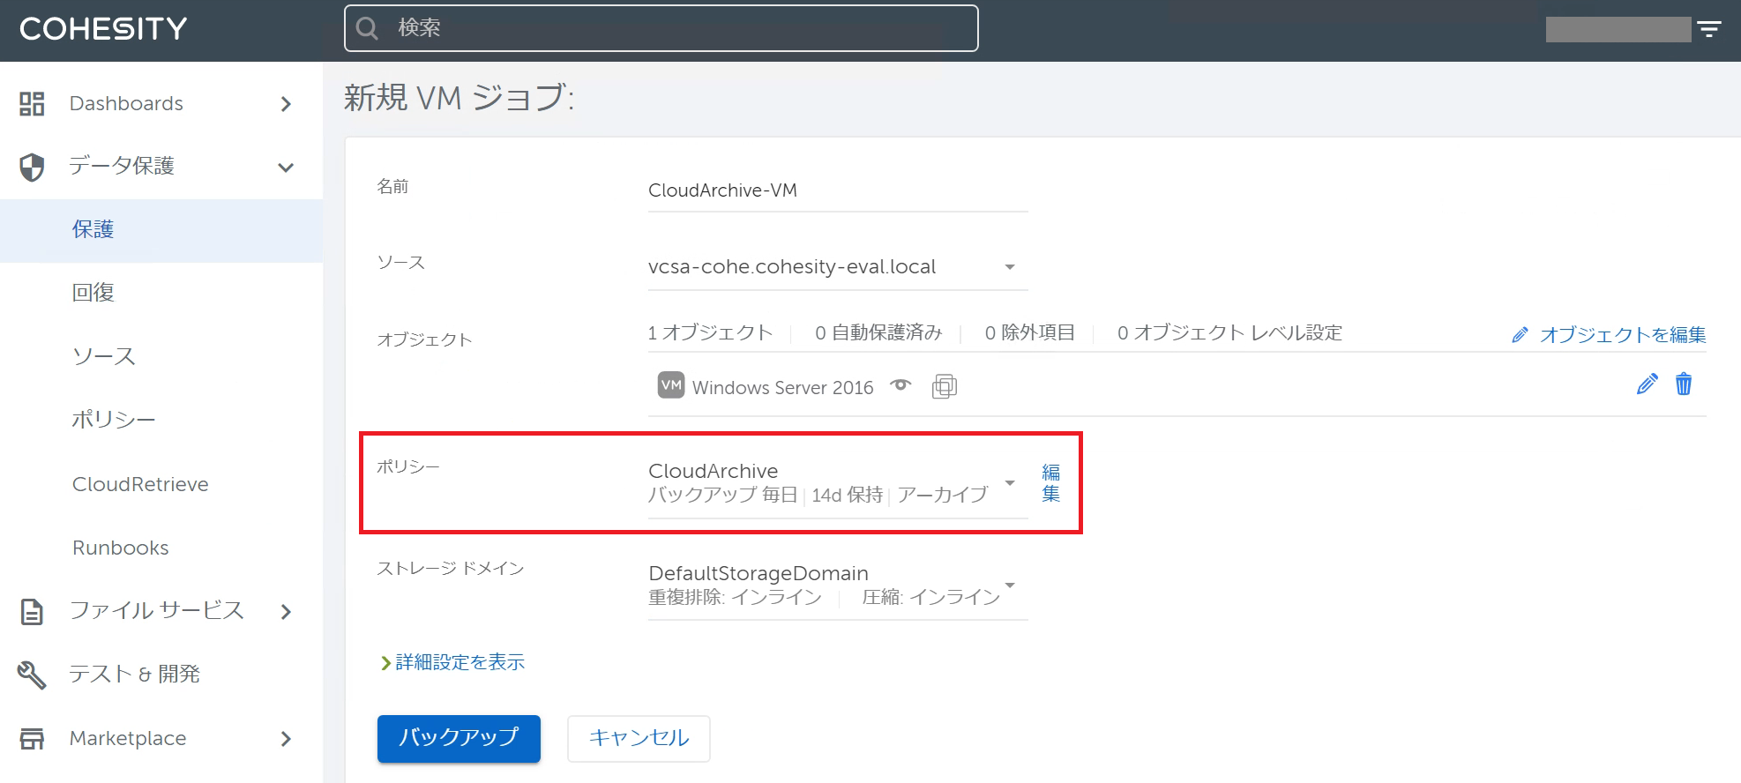The image size is (1741, 783).
Task: Click the バックアップ button
Action: pyautogui.click(x=459, y=739)
